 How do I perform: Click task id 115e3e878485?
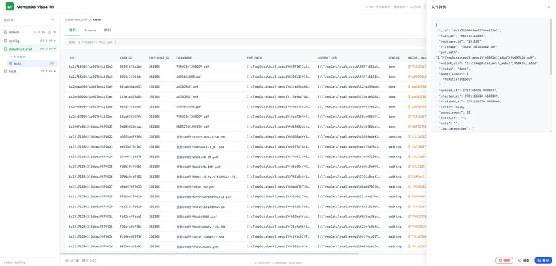pos(130,96)
